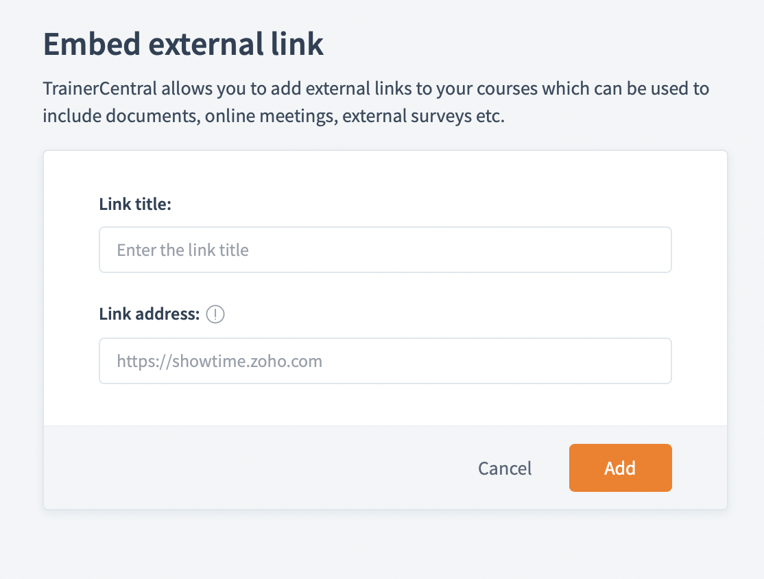Click "TrainerCentral" in the description text

pos(100,88)
